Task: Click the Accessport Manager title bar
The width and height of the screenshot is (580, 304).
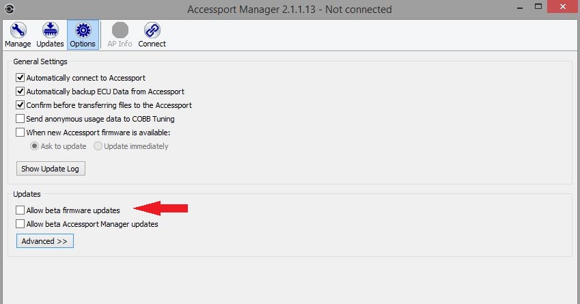Action: pos(290,9)
